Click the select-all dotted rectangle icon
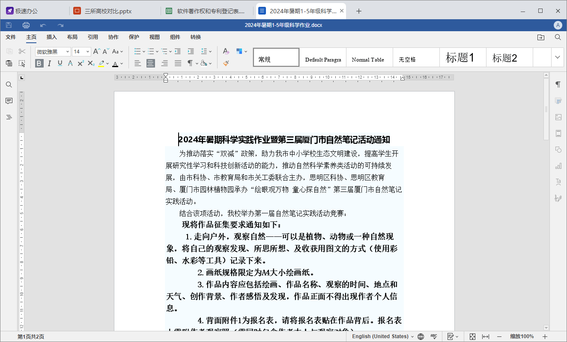 [22, 63]
